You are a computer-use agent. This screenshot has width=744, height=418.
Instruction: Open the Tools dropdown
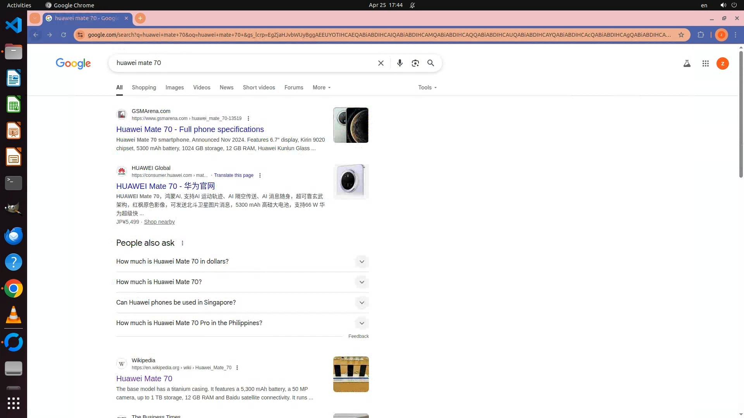point(427,87)
